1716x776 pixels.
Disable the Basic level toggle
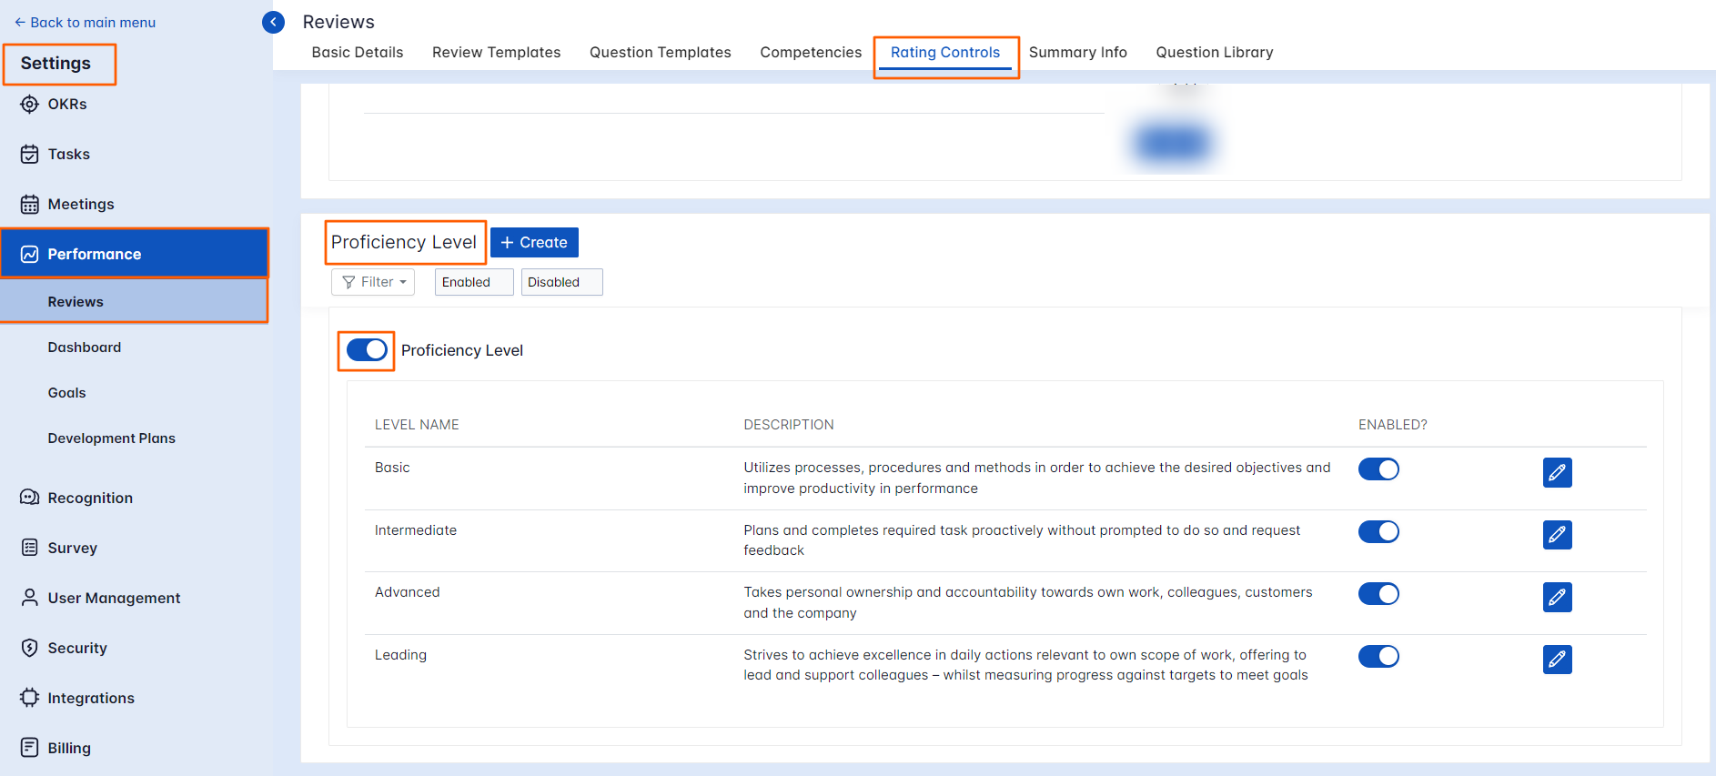[x=1378, y=469]
